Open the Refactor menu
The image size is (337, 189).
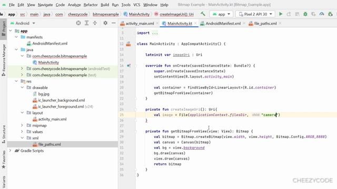click(91, 5)
